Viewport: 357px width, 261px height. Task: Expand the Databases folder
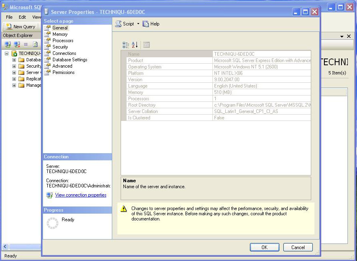tap(14, 60)
